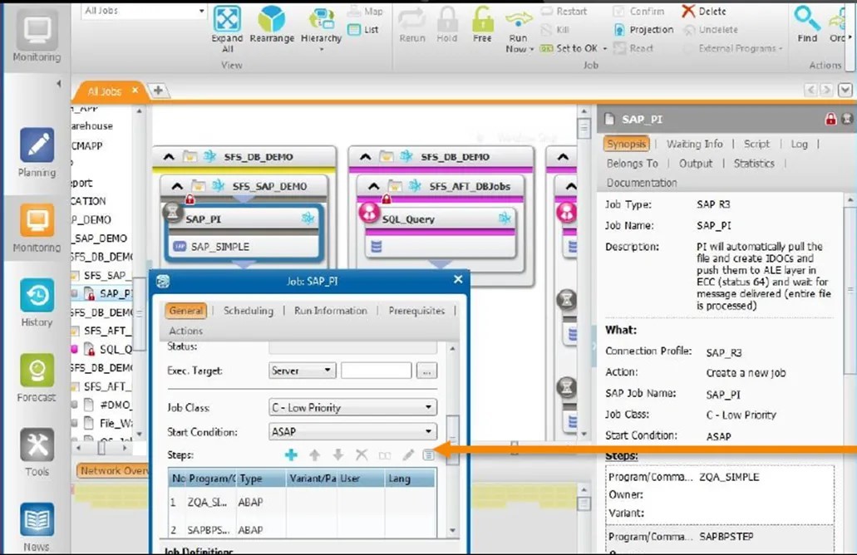The width and height of the screenshot is (857, 555).
Task: Close the All Jobs viewpoint tab
Action: coord(135,90)
